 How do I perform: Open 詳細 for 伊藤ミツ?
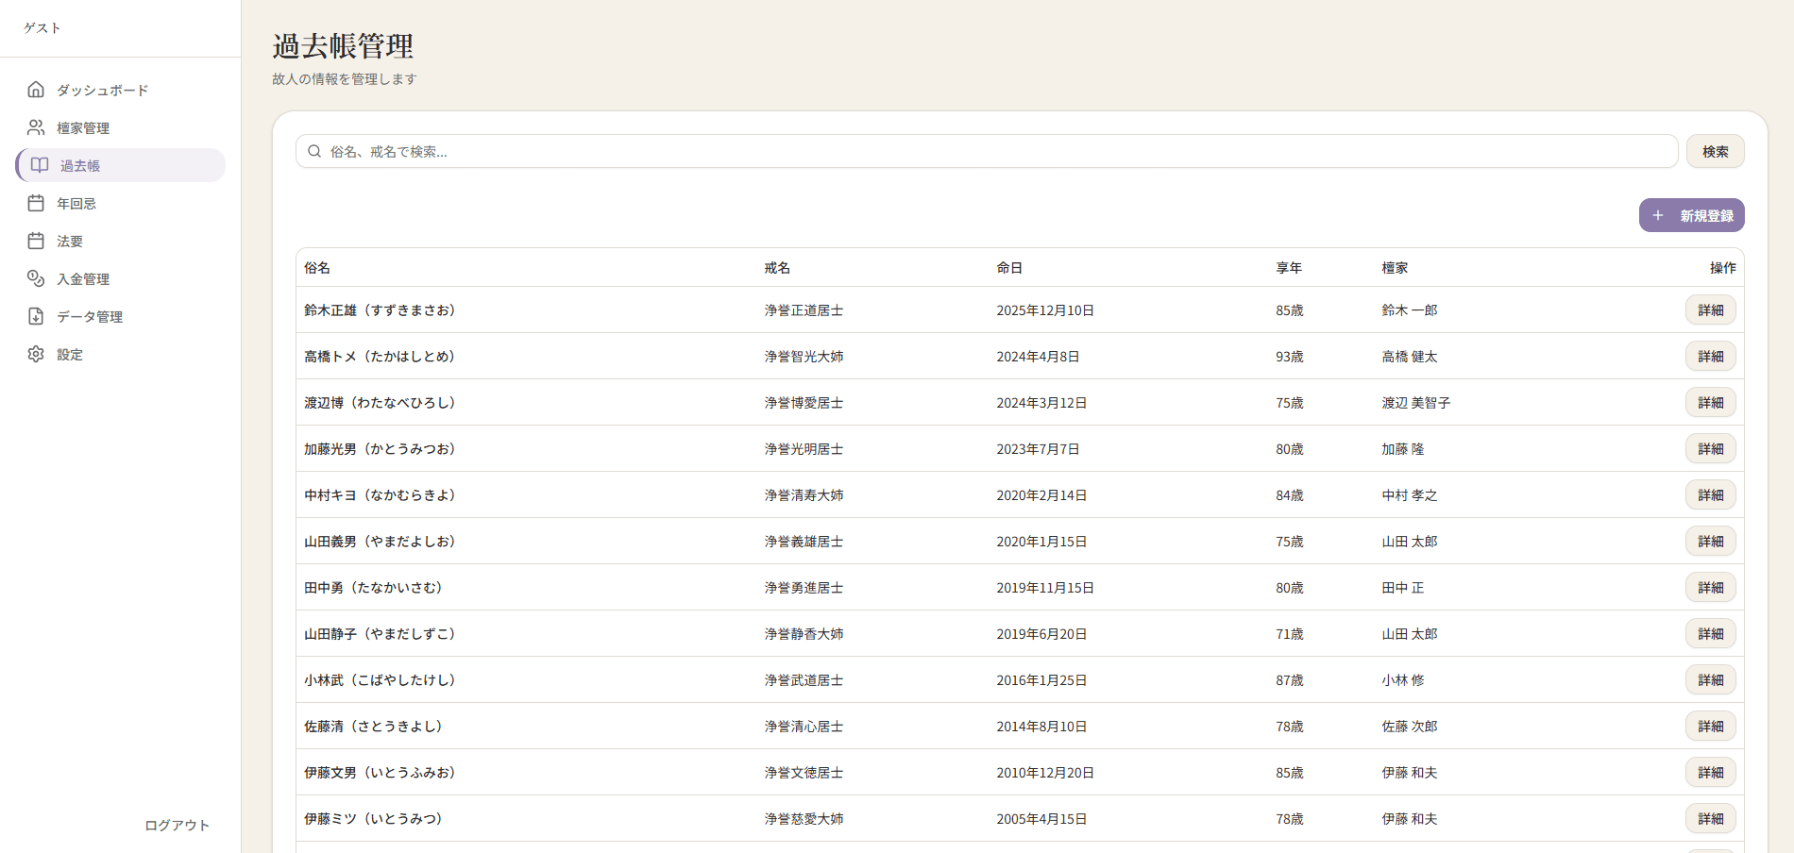tap(1710, 819)
